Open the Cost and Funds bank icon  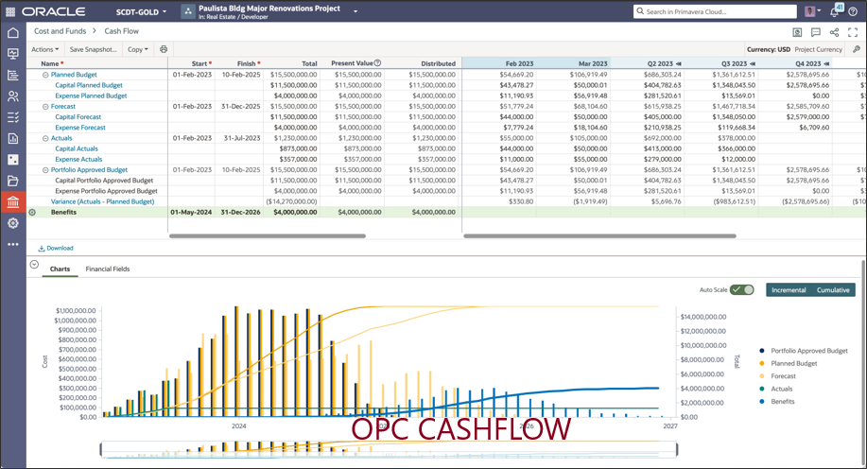pyautogui.click(x=12, y=202)
